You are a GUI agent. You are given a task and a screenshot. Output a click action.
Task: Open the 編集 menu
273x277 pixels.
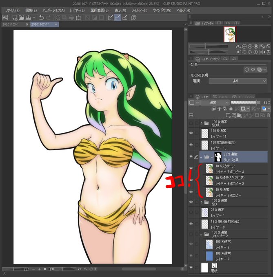31,10
